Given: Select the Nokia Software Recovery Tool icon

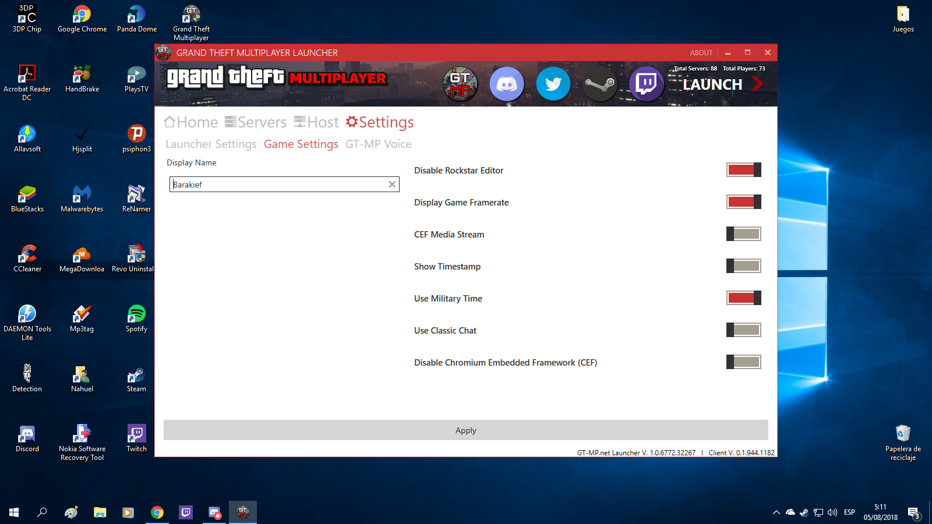Looking at the screenshot, I should 82,443.
